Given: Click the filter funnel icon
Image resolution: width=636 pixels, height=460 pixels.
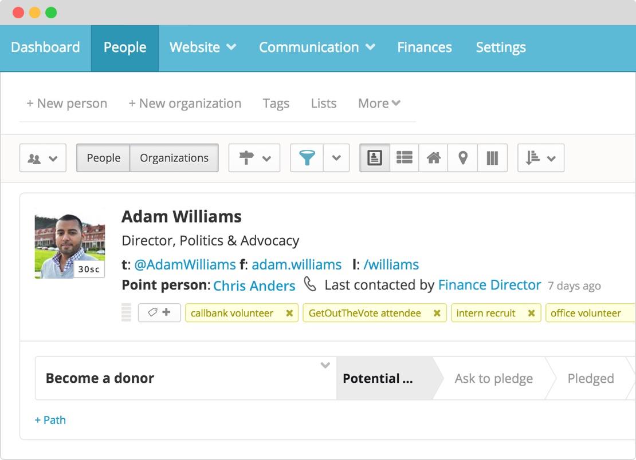Looking at the screenshot, I should point(307,158).
